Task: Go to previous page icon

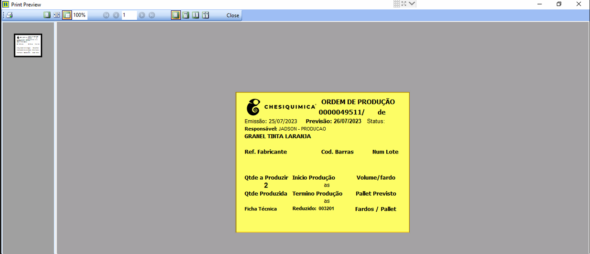Action: tap(116, 15)
